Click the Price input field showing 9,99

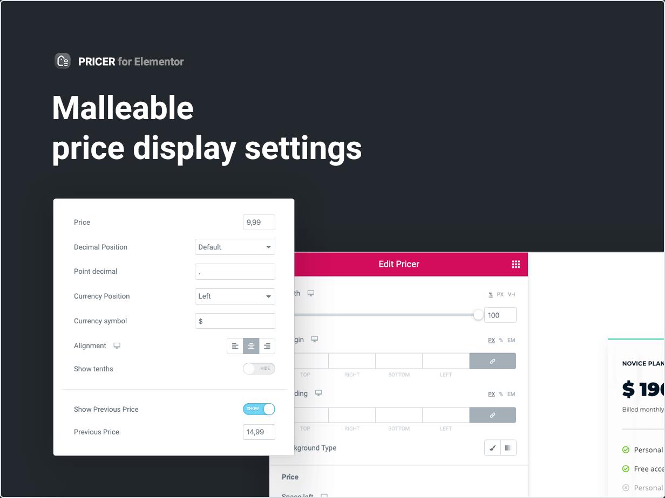[x=259, y=223]
